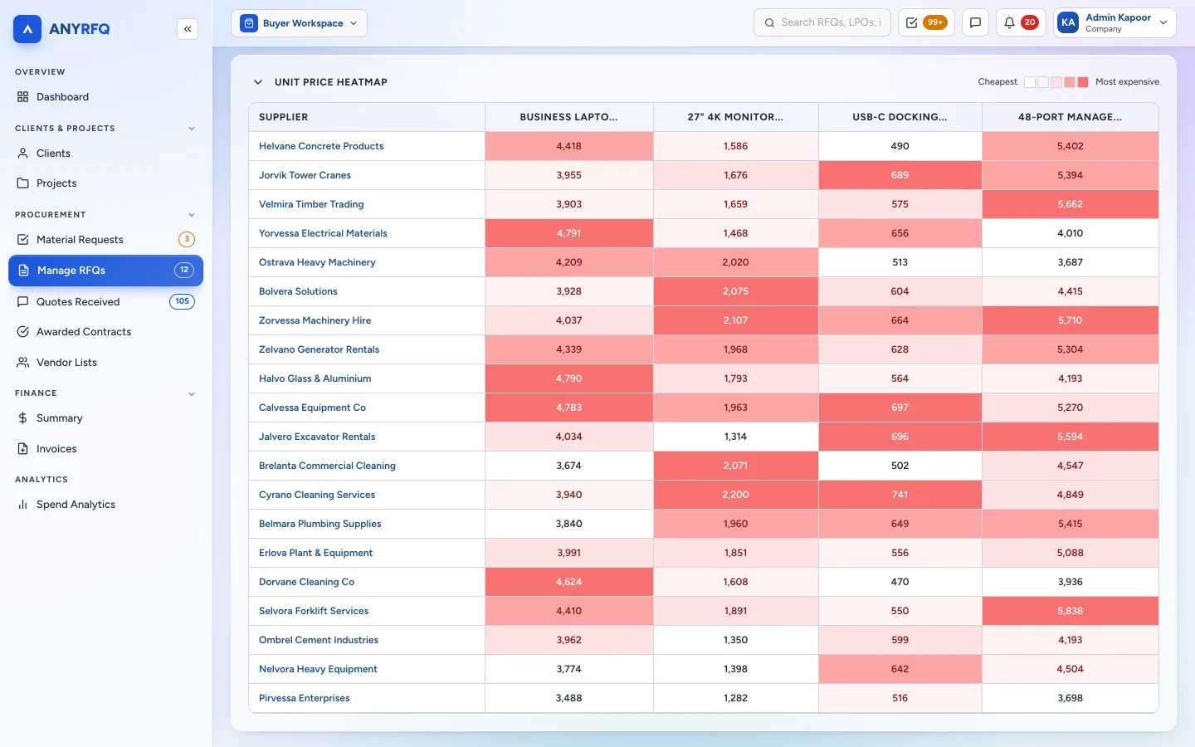
Task: Click the 5,838 switch price cell
Action: pyautogui.click(x=1070, y=611)
